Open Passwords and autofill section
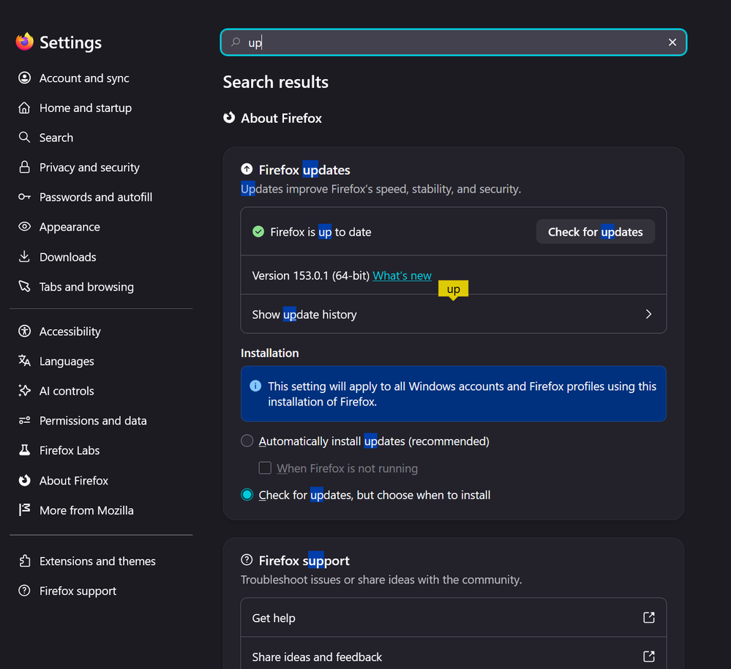 click(96, 197)
